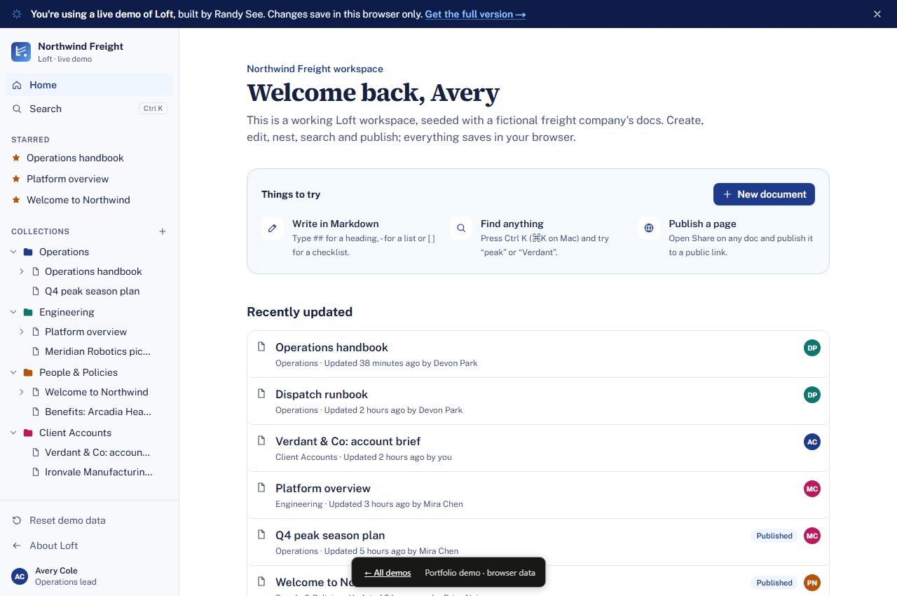
Task: Dismiss the live demo banner with X
Action: click(x=877, y=14)
